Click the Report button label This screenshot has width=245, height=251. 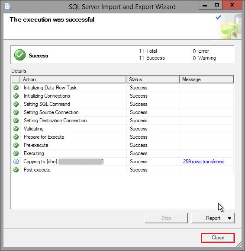[213, 218]
